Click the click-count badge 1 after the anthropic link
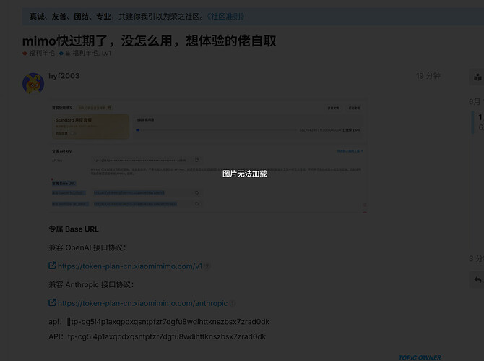 pyautogui.click(x=233, y=303)
